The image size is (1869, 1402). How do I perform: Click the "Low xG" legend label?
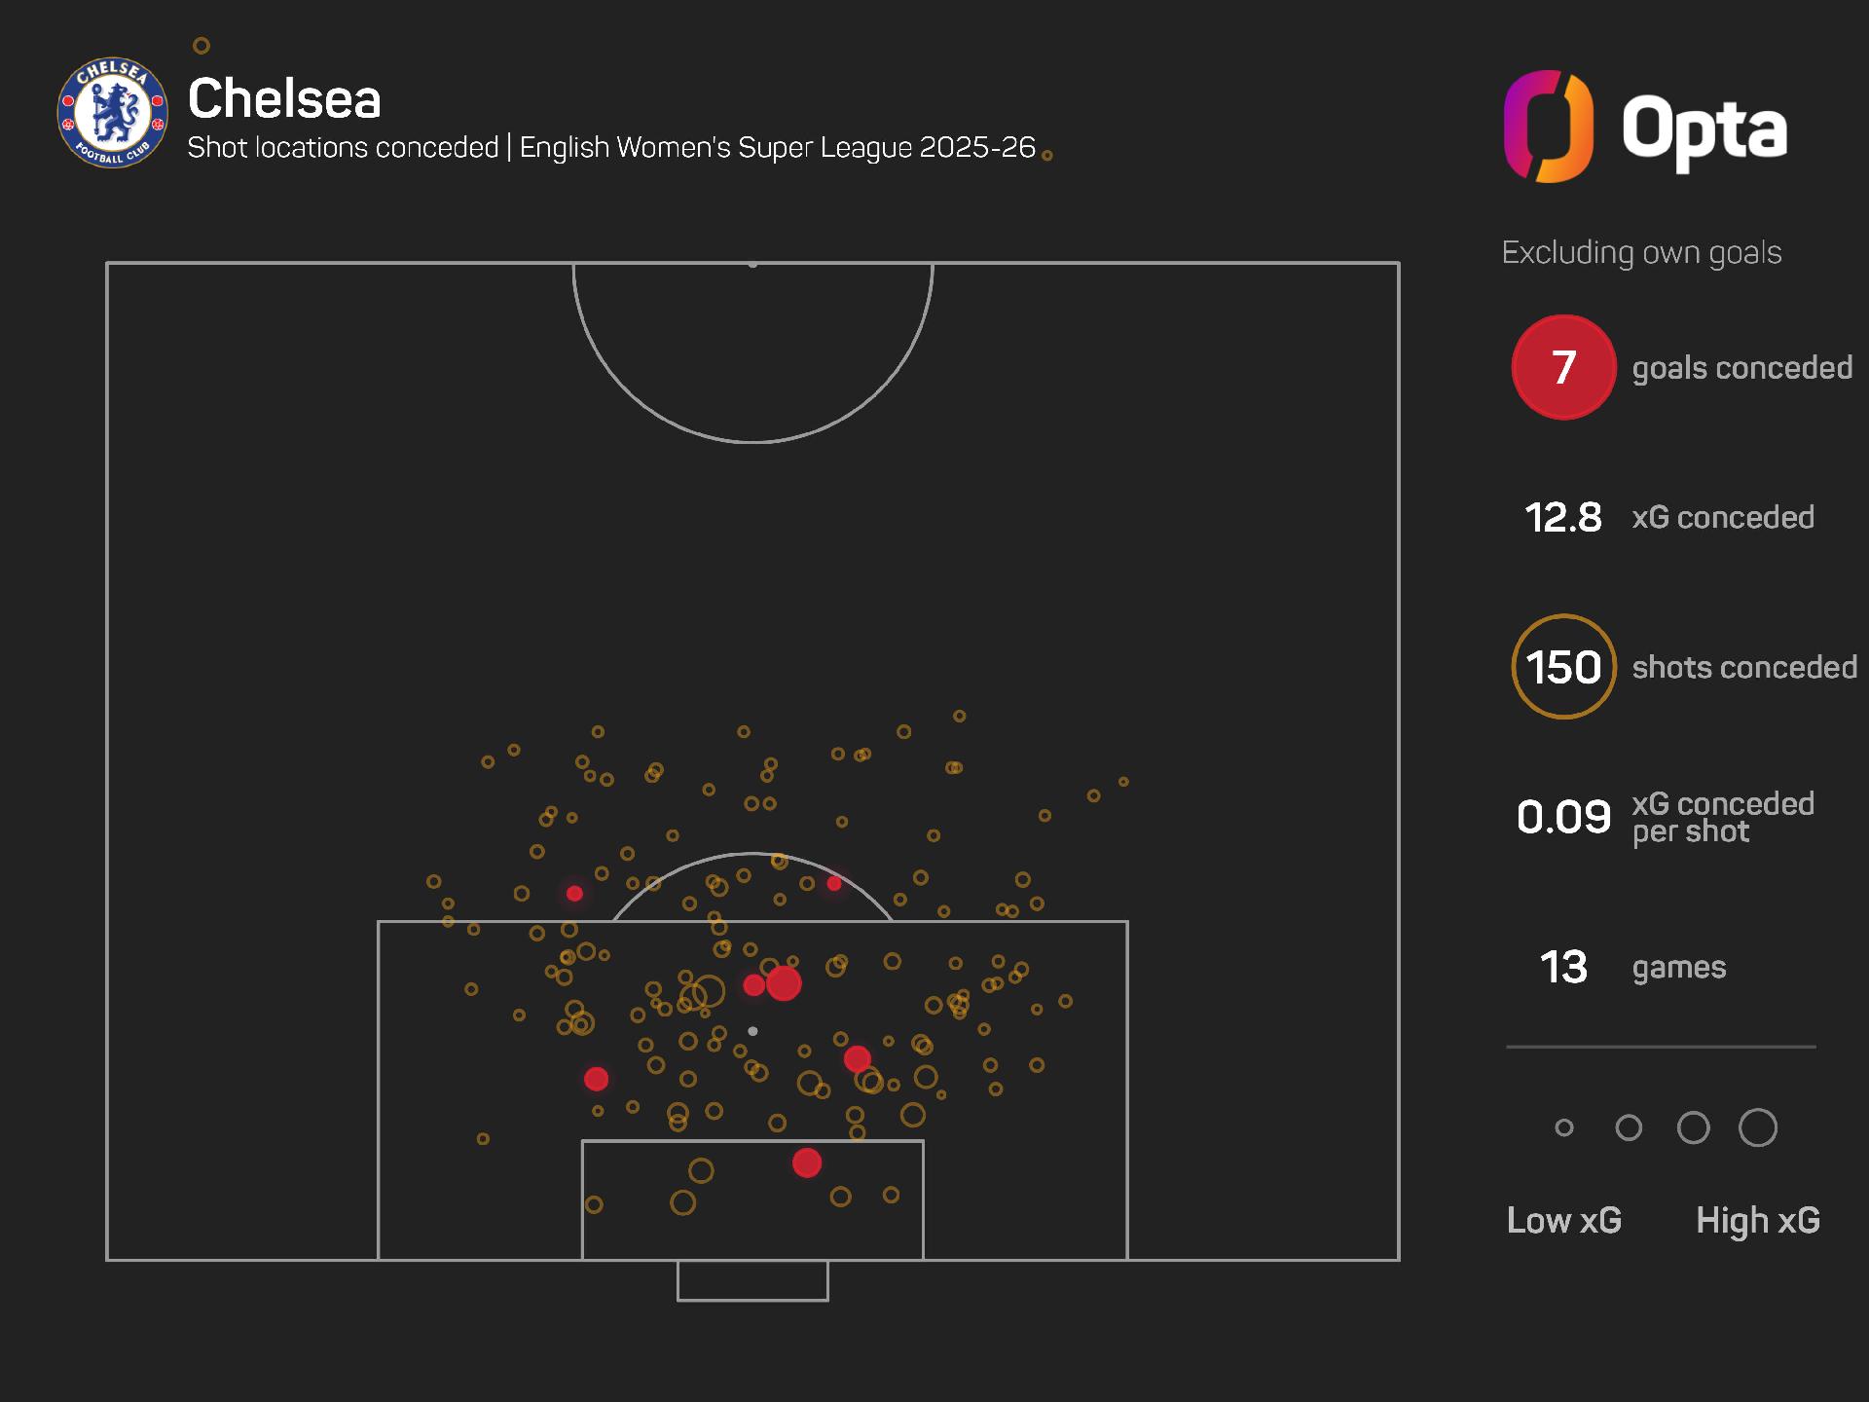click(x=1564, y=1221)
